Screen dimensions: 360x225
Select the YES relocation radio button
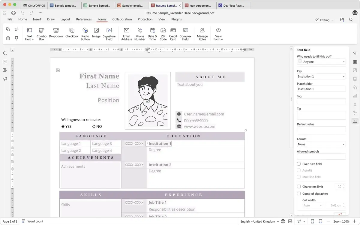62,126
